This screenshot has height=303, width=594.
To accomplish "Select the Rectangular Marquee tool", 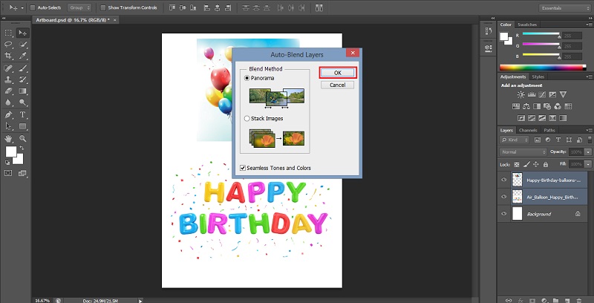I will (x=8, y=33).
